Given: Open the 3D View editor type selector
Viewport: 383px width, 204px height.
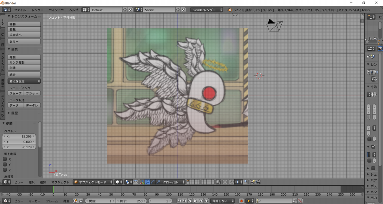Looking at the screenshot, I should click(x=7, y=182).
